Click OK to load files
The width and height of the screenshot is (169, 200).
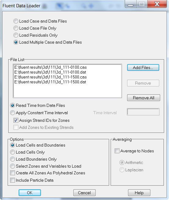[x=30, y=193]
